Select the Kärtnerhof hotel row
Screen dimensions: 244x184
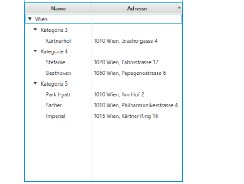click(103, 41)
